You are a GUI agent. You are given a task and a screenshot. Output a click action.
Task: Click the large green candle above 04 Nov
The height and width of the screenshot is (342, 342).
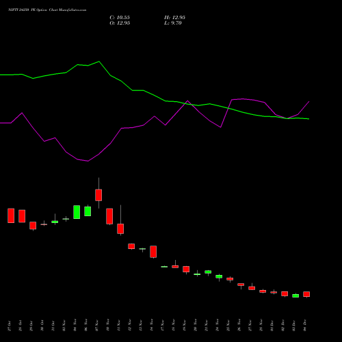click(77, 212)
